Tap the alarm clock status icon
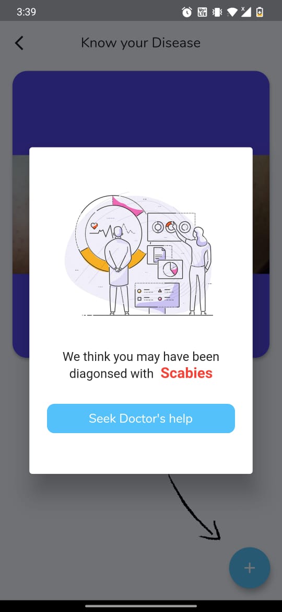Viewport: 282px width, 612px height. click(187, 12)
